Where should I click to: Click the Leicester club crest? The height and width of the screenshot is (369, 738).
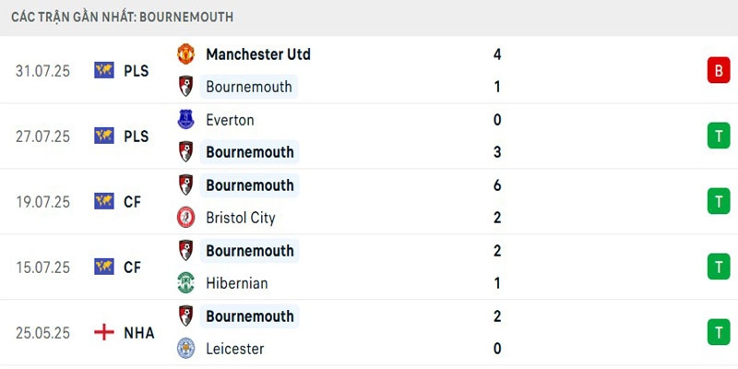pyautogui.click(x=185, y=349)
